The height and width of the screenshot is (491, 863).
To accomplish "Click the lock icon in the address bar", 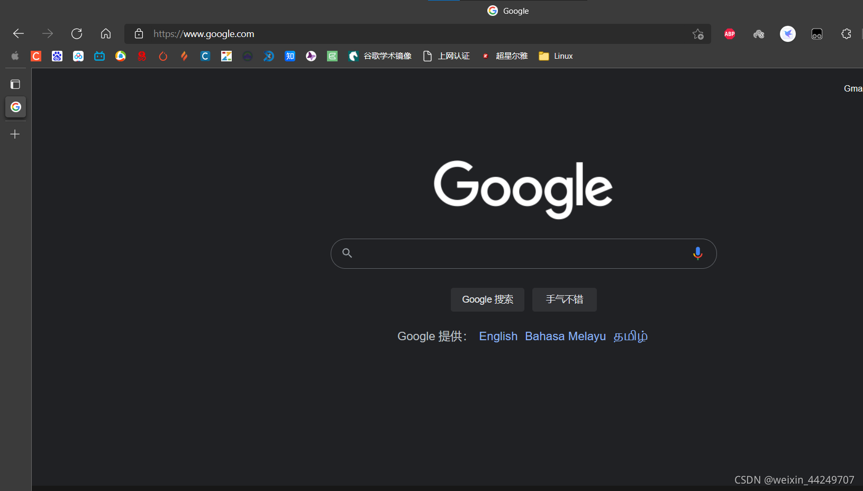I will 139,34.
